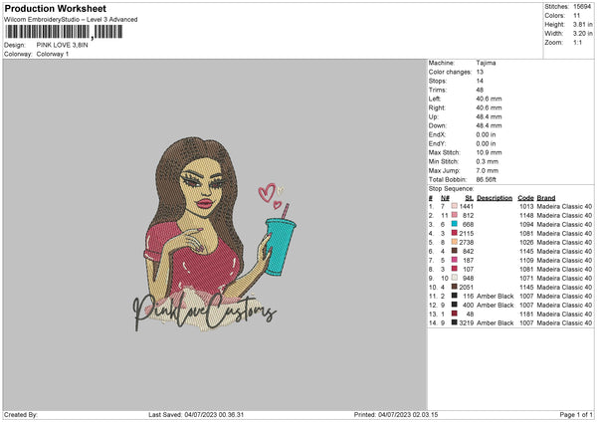Click the 'Created By:' footer label
Viewport: 597px width, 422px height.
(21, 414)
